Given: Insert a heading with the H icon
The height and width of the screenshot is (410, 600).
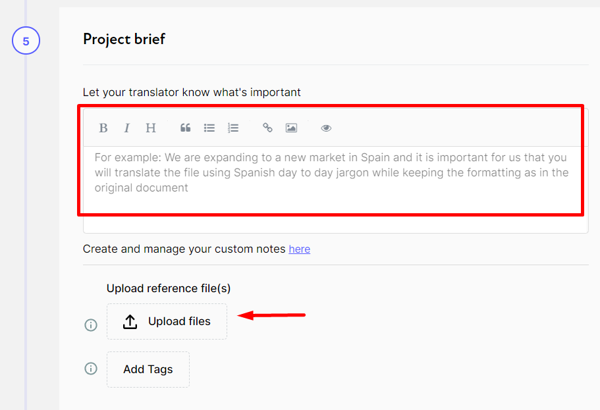Looking at the screenshot, I should [151, 128].
